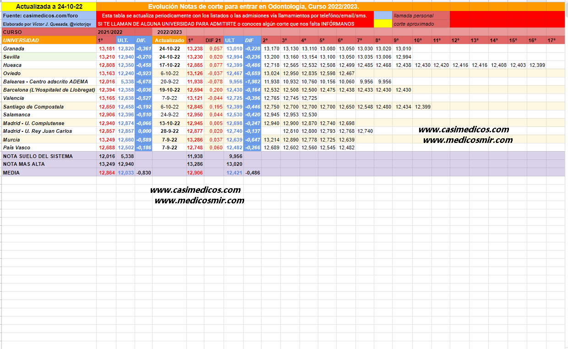Select the '2022/2023' course header cell
This screenshot has width=568, height=349.
[169, 32]
